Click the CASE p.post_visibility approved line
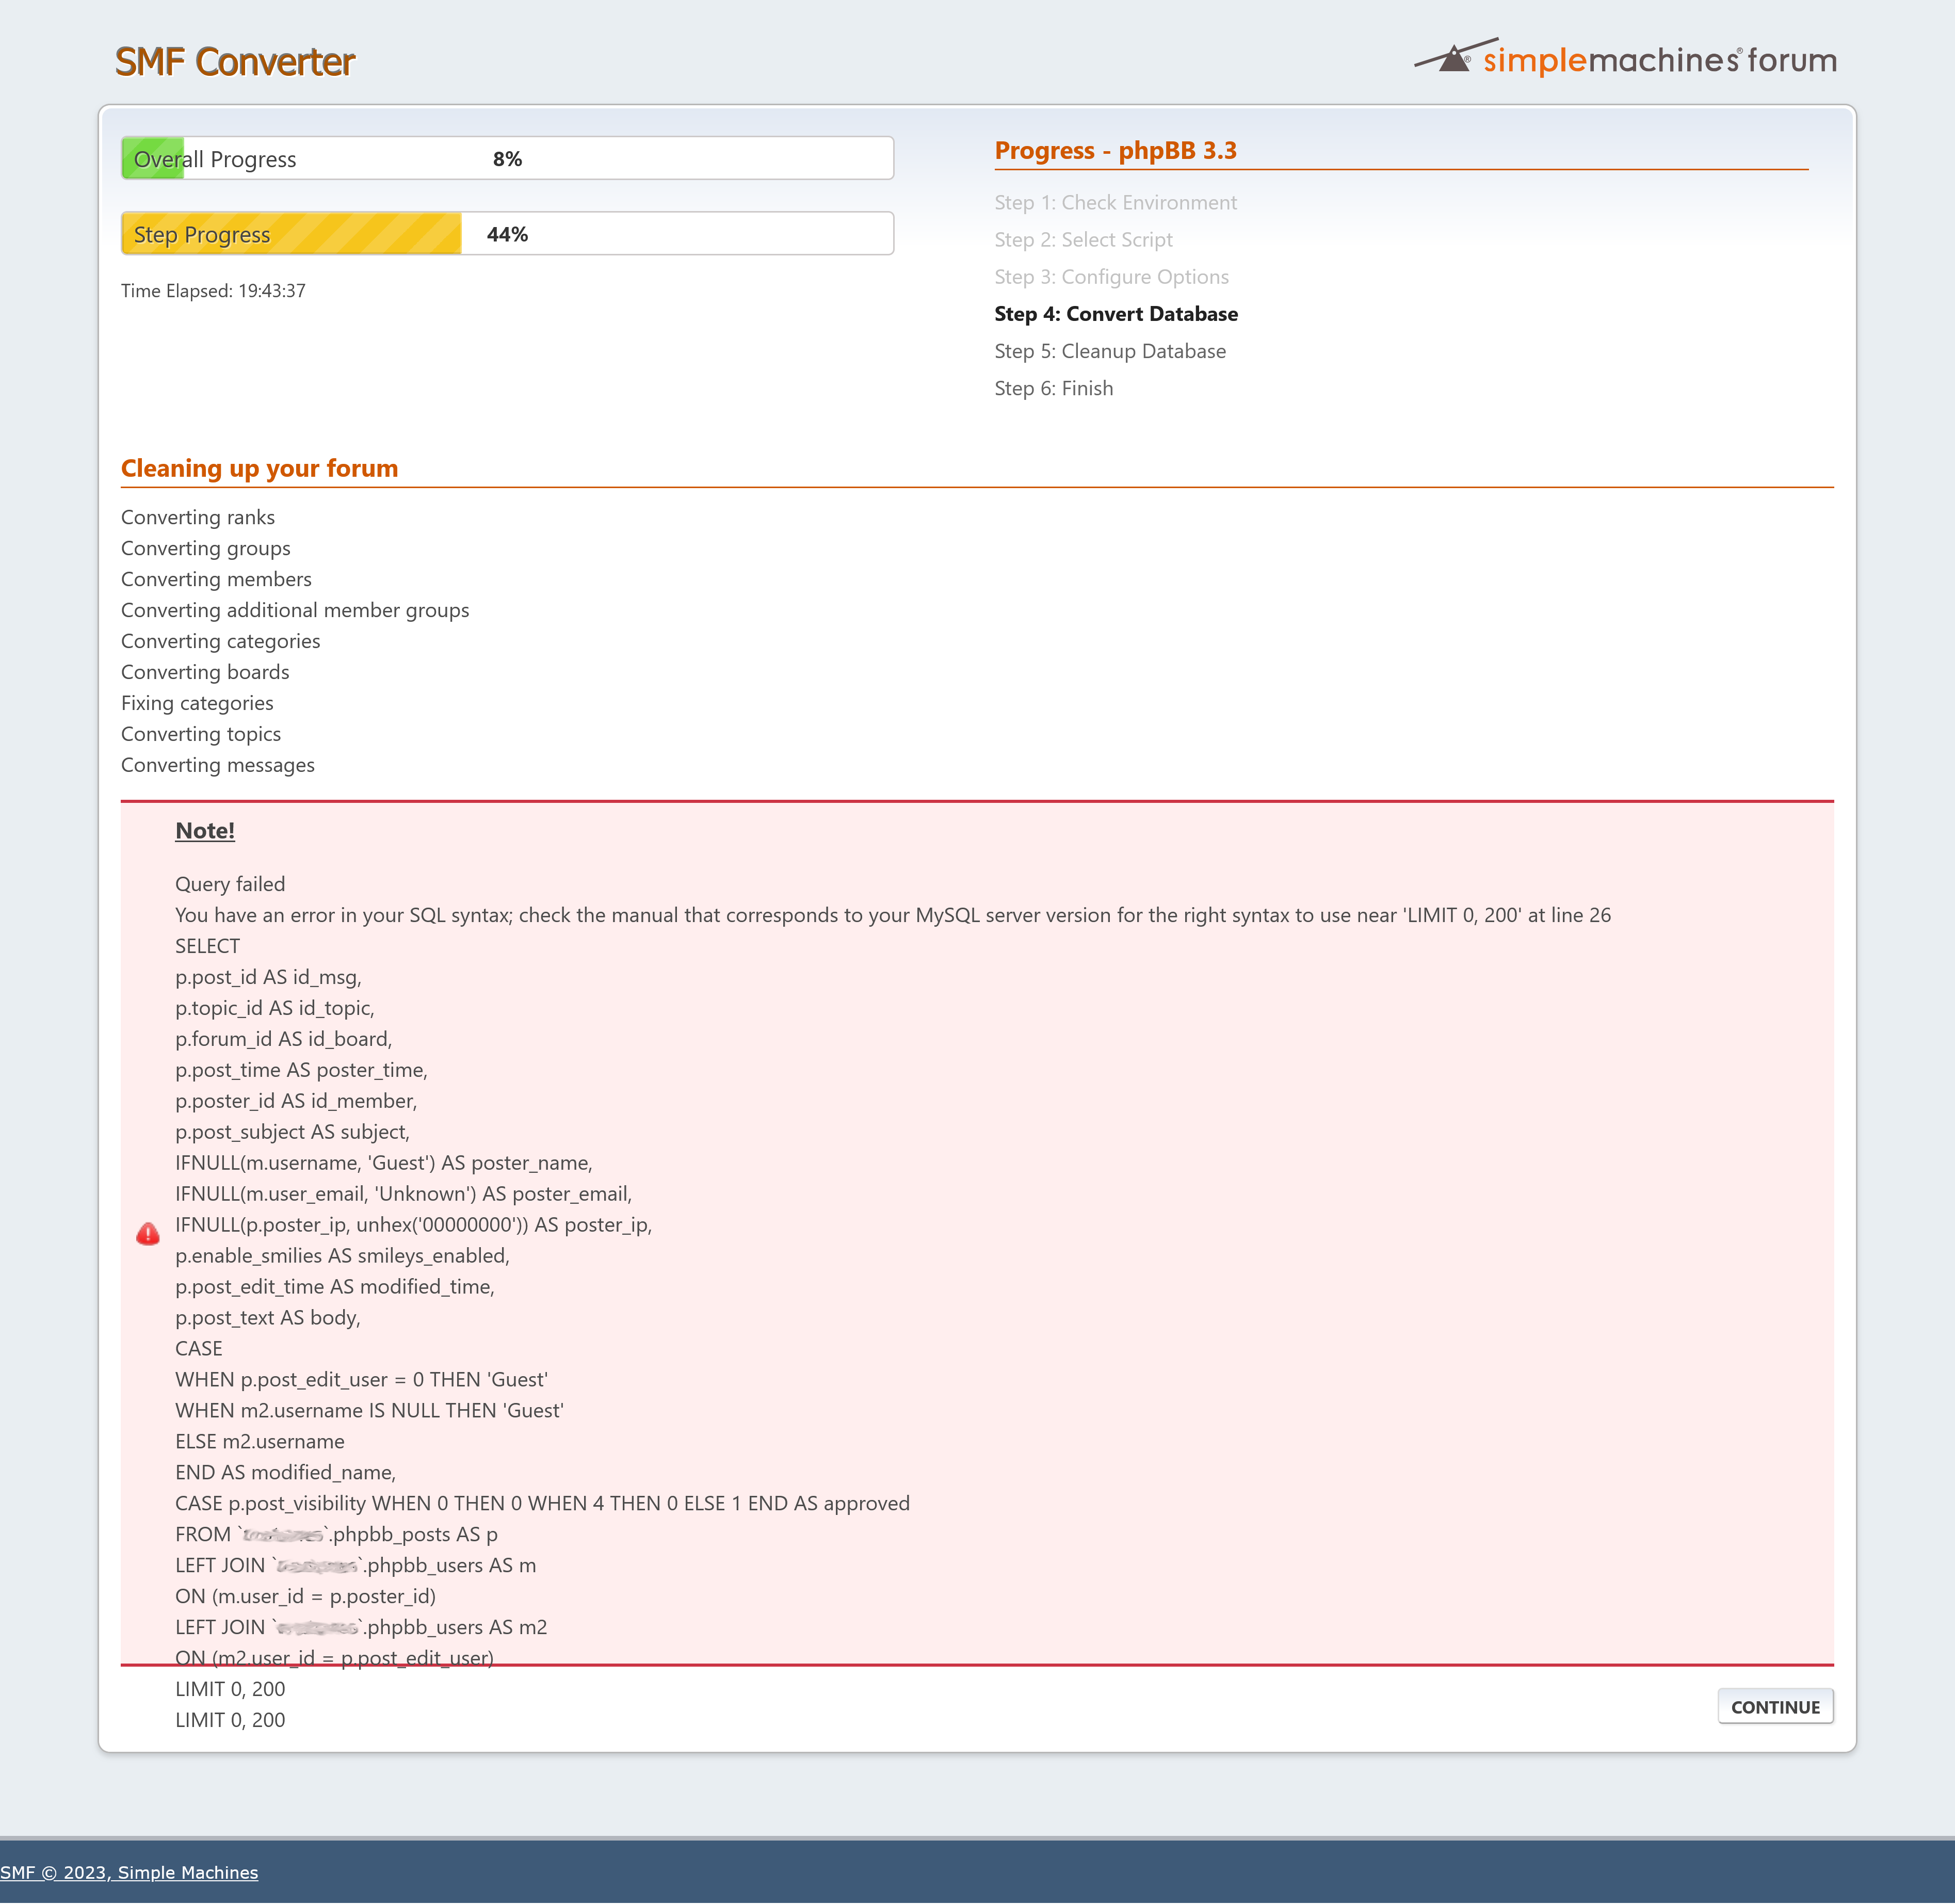This screenshot has height=1904, width=1955. coord(543,1504)
